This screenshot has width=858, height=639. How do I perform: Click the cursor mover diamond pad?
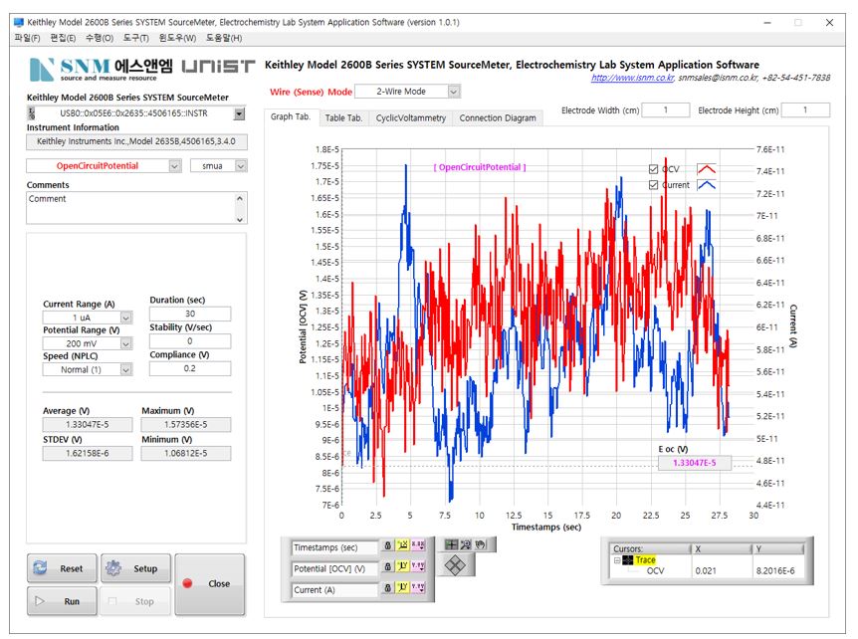[x=456, y=564]
